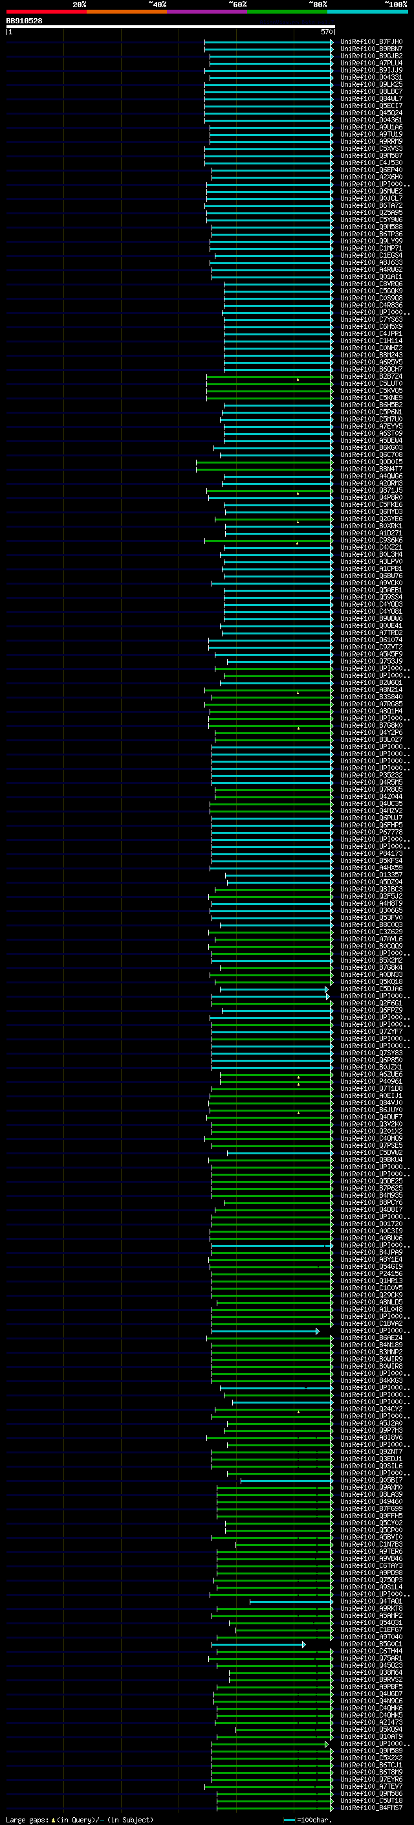
Task: Select the UniRef100_Q2F5J2 hit
Action: click(x=371, y=895)
